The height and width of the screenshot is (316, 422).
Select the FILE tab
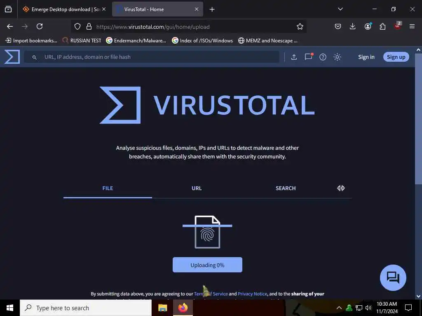coord(108,188)
